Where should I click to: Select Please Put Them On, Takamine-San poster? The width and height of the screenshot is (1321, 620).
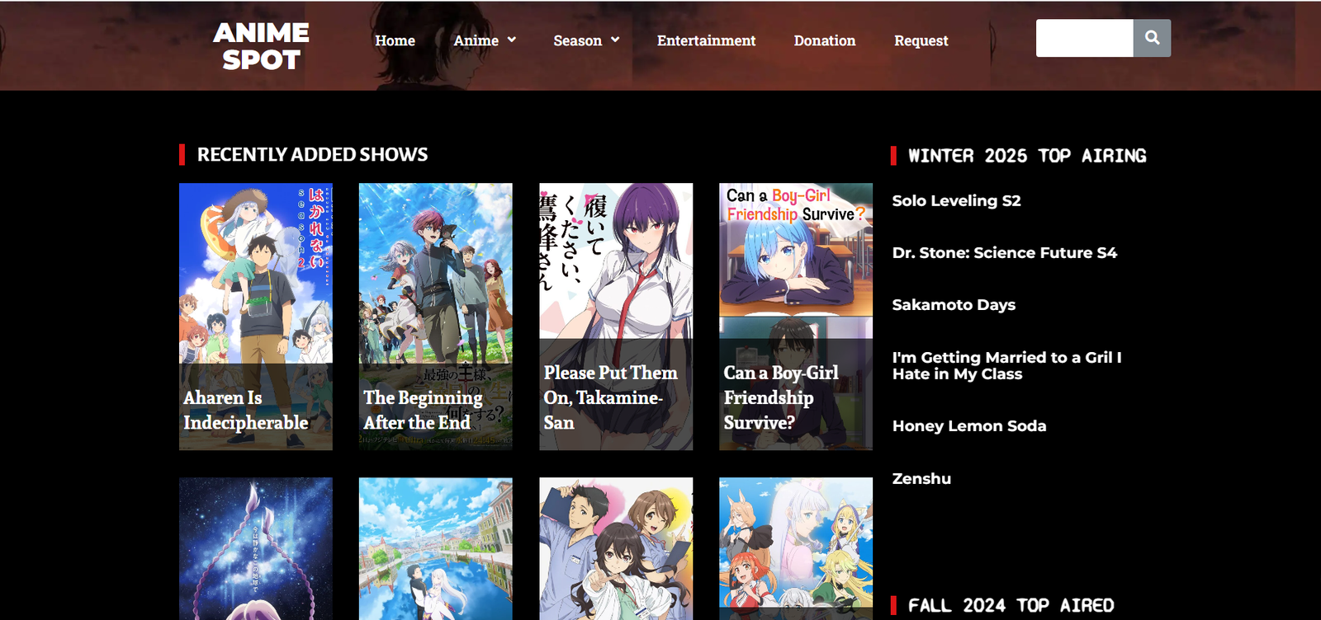point(616,316)
